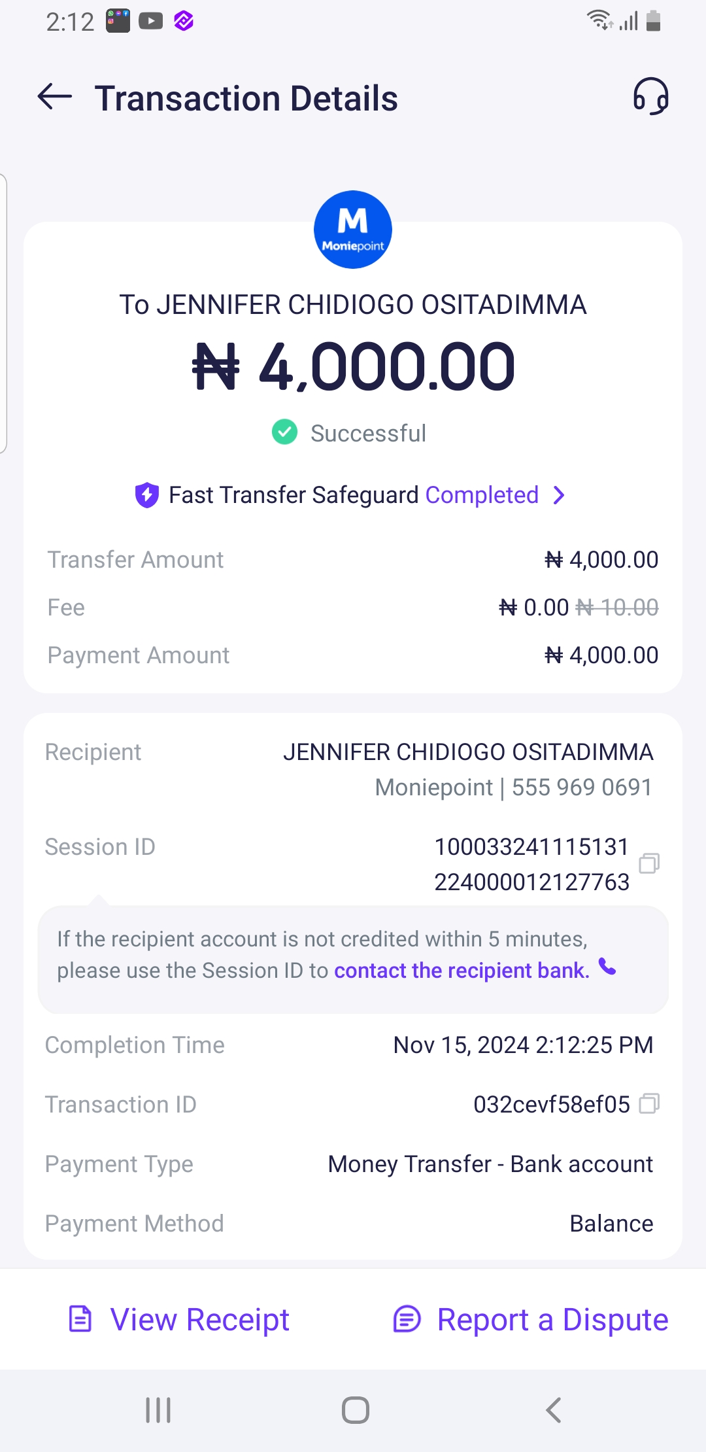
Task: Tap the receipt document icon
Action: [80, 1319]
